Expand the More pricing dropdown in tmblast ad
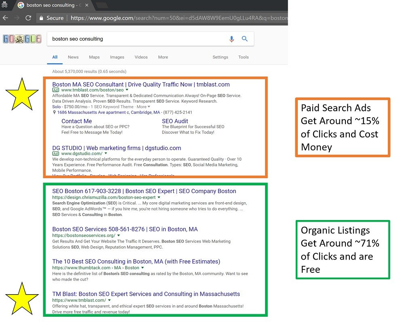Image resolution: width=404 pixels, height=322 pixels. pyautogui.click(x=143, y=107)
